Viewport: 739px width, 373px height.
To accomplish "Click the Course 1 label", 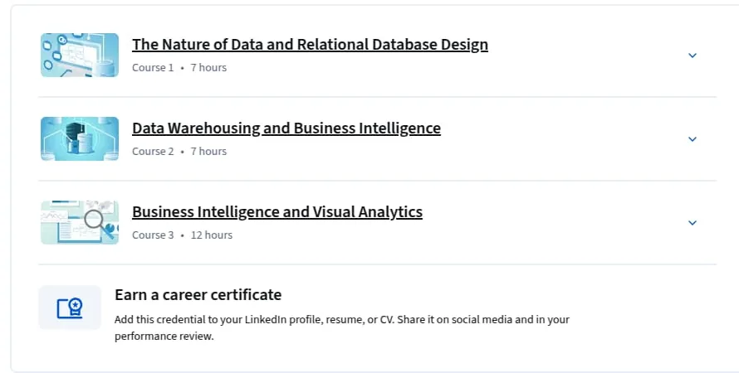I will 153,68.
